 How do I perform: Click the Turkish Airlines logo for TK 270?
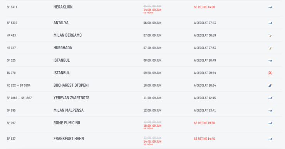coord(270,73)
